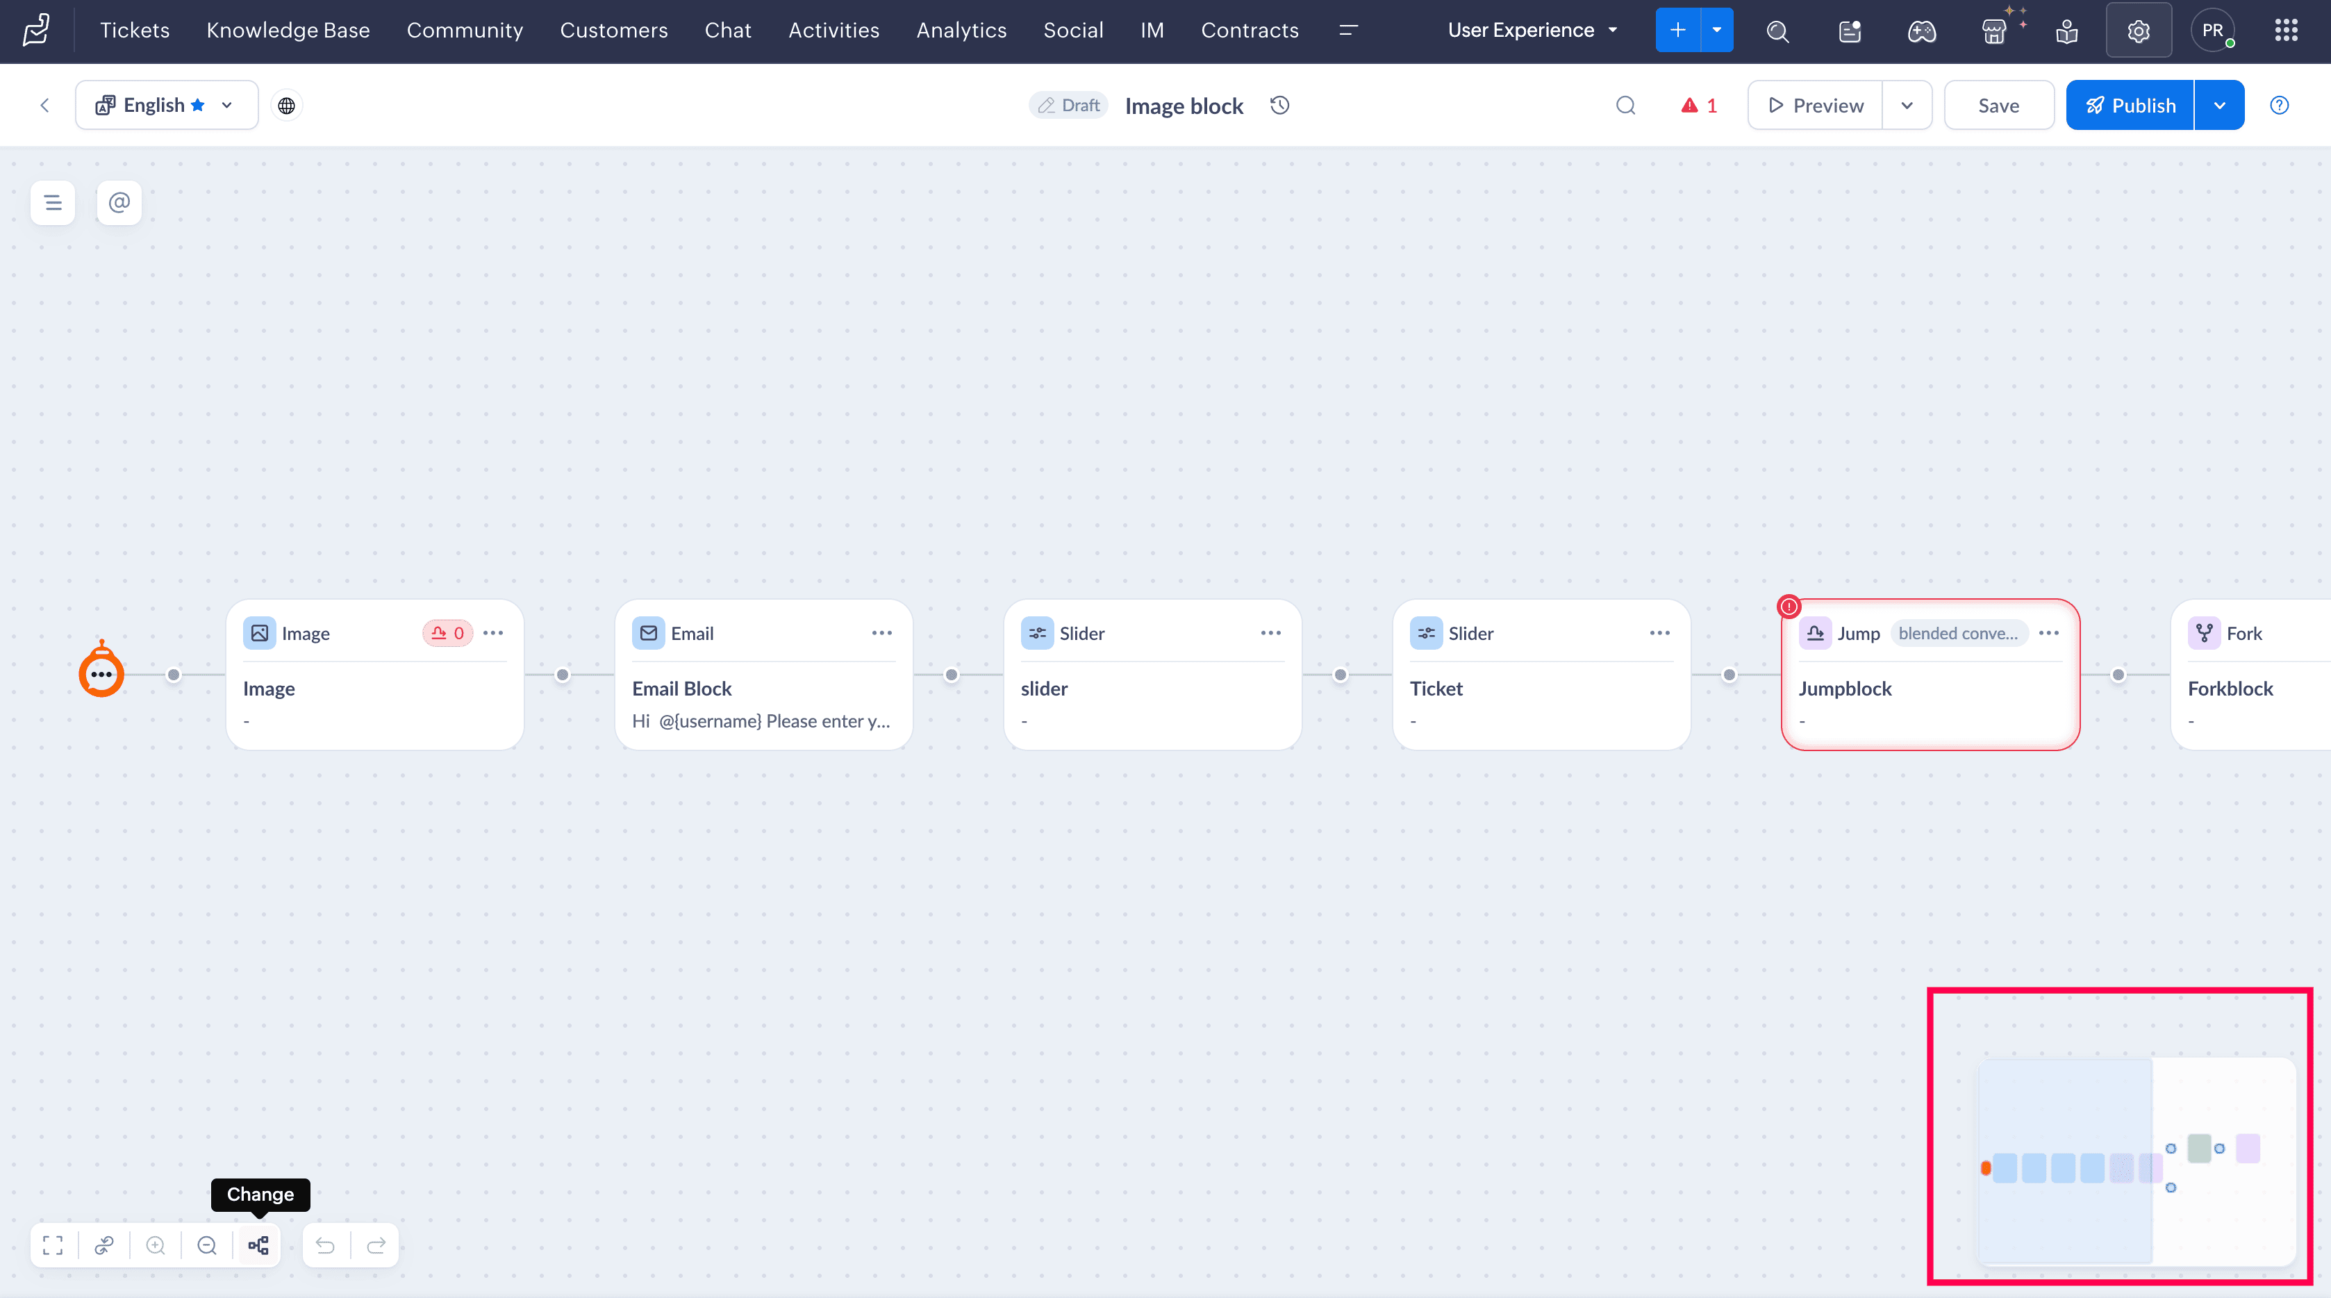Image resolution: width=2331 pixels, height=1298 pixels.
Task: Open the Analytics tab
Action: [961, 30]
